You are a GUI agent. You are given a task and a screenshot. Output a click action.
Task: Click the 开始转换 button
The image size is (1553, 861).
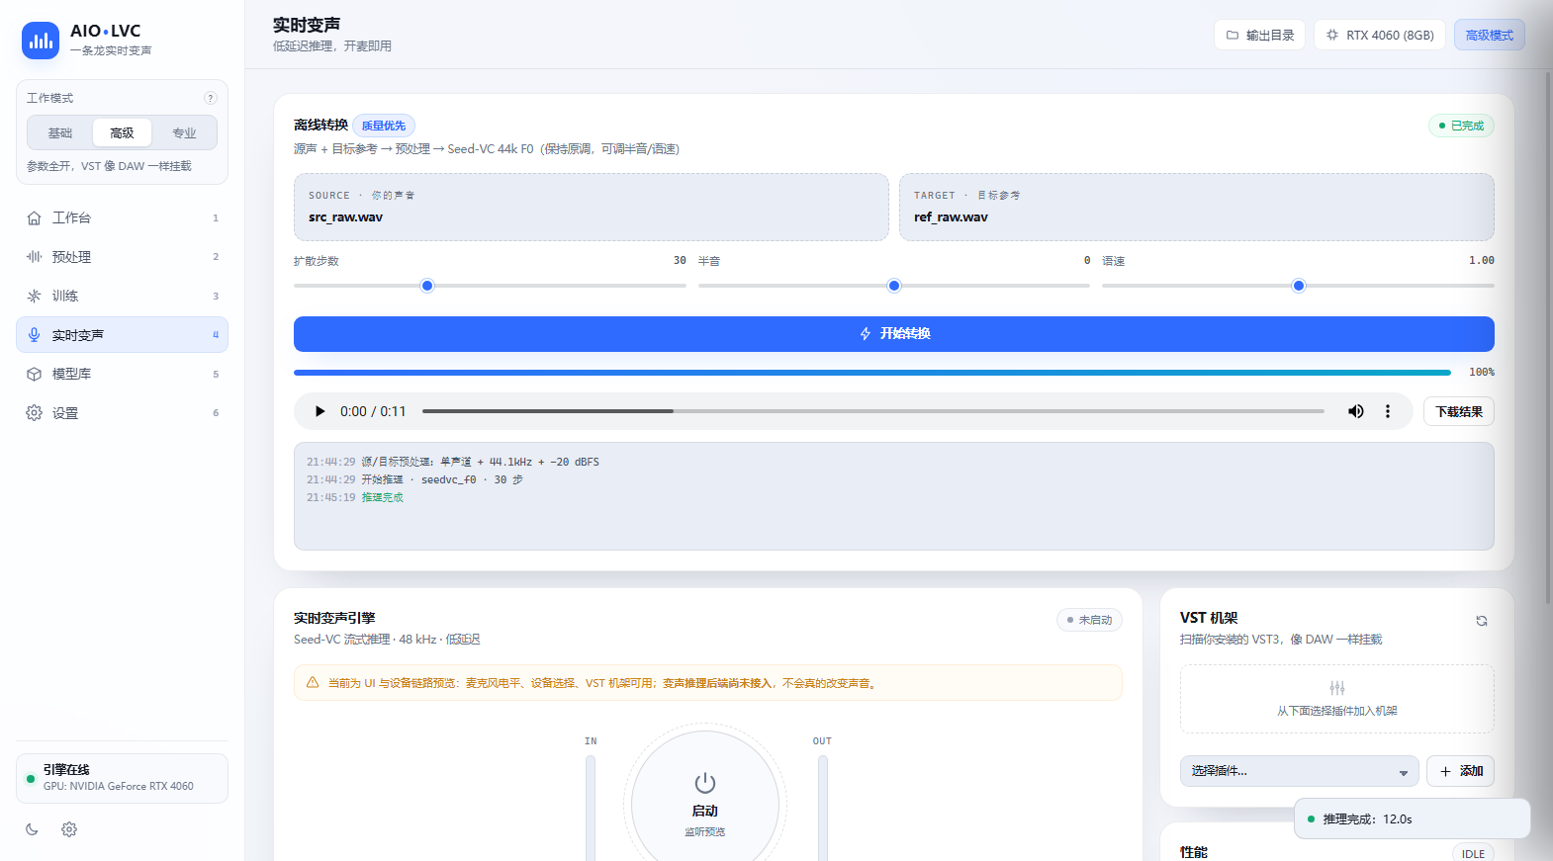pyautogui.click(x=894, y=334)
